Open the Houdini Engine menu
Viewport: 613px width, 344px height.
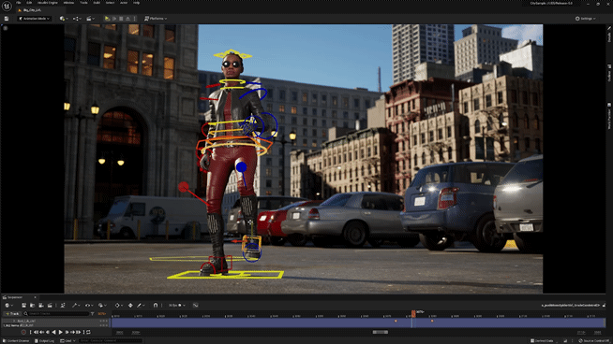click(47, 3)
